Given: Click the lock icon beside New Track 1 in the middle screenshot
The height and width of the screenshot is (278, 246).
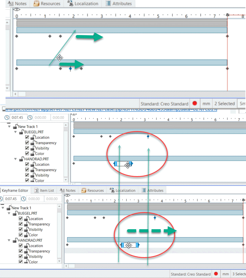Looking at the screenshot, I should click(x=15, y=127).
